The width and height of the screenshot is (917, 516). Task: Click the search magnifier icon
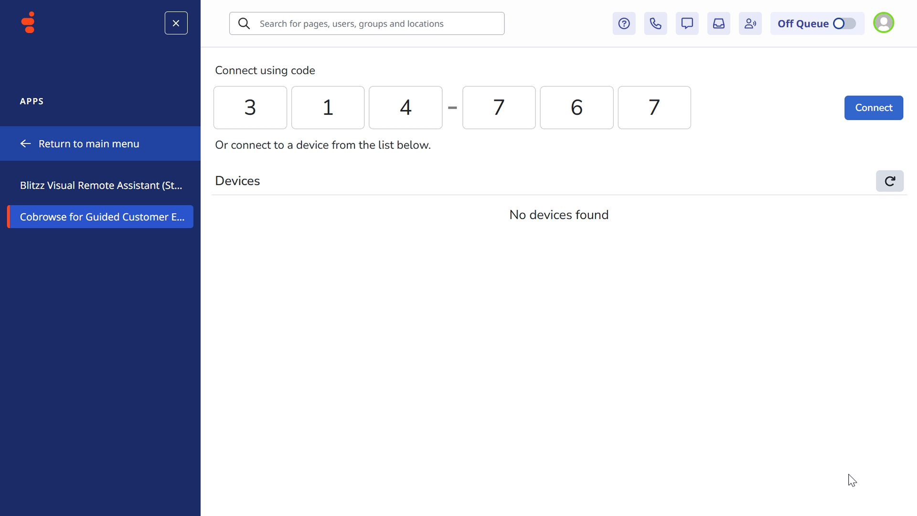[x=244, y=23]
